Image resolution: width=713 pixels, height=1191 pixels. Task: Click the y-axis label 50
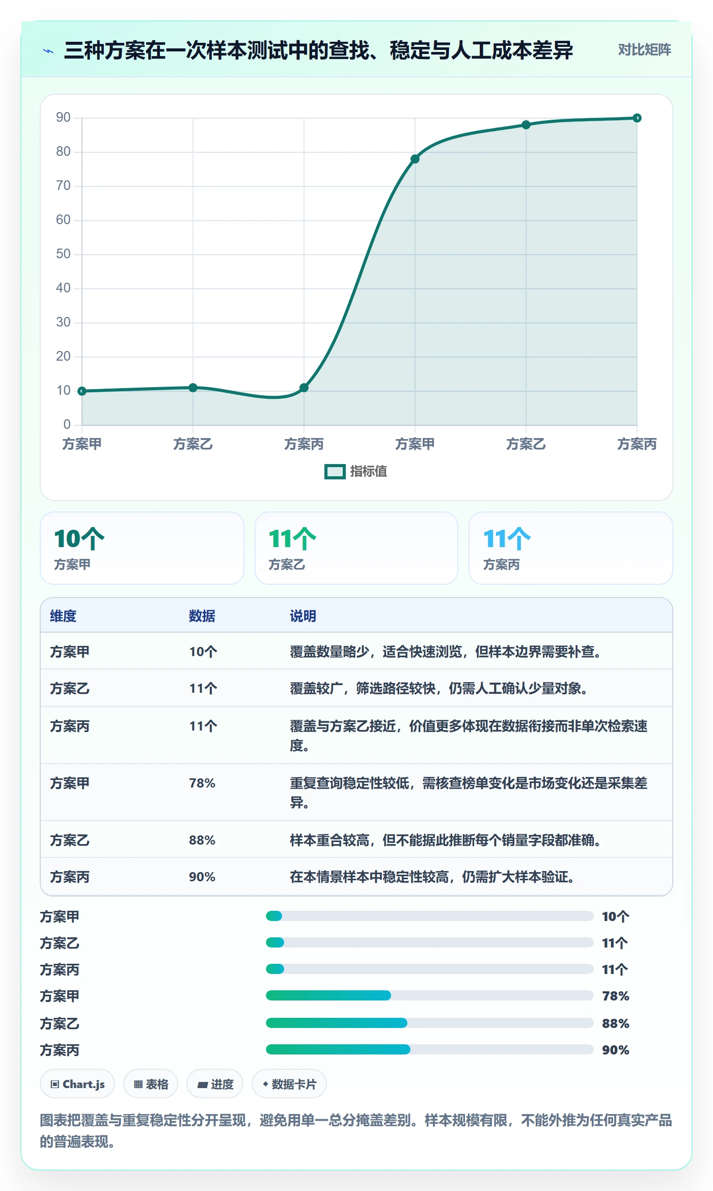[63, 254]
